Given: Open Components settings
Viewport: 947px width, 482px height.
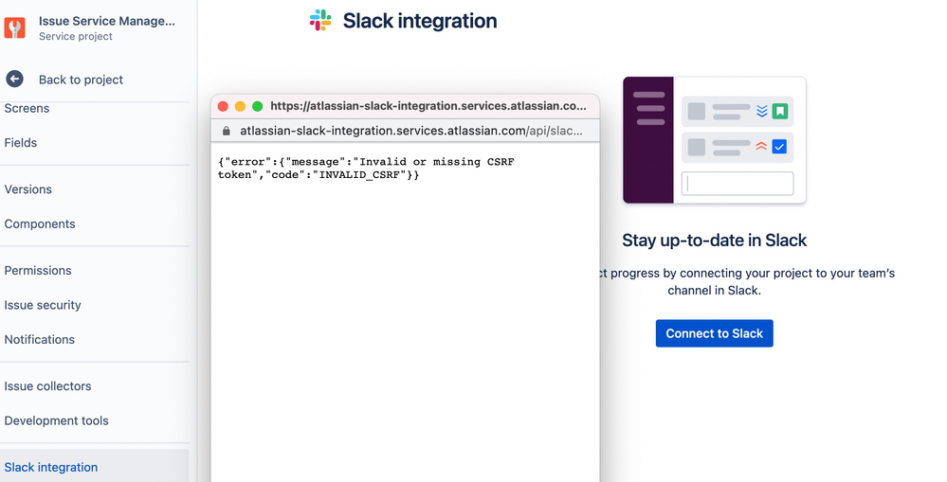Looking at the screenshot, I should coord(40,223).
